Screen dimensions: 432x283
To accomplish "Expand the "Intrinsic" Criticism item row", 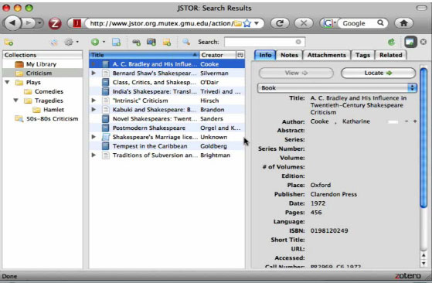I will pyautogui.click(x=94, y=101).
